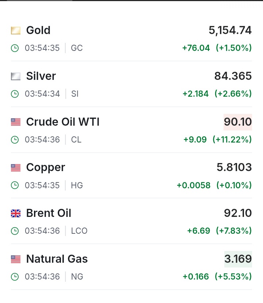This screenshot has height=303, width=263.
Task: Click the clock icon in Silver row
Action: click(x=15, y=94)
